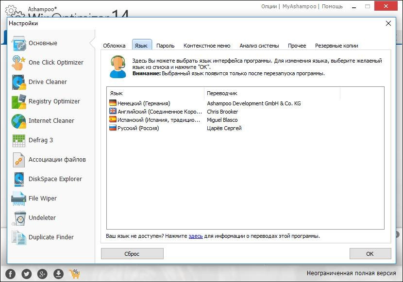This screenshot has height=282, width=403.
Task: Open Опции in the main window header
Action: pyautogui.click(x=269, y=6)
